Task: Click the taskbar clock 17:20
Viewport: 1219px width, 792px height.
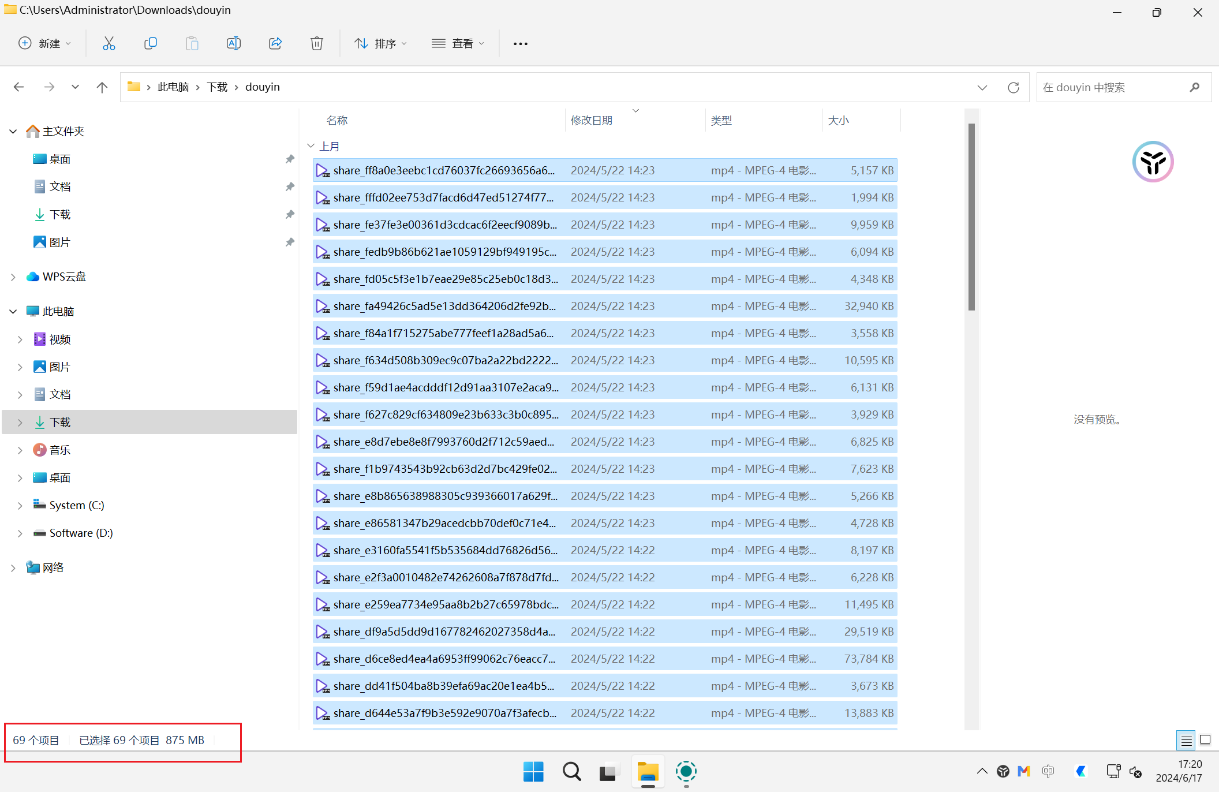Action: [x=1190, y=764]
